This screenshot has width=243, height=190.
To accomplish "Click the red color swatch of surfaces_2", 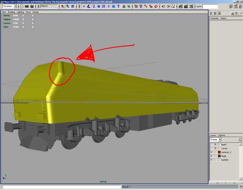I will tap(219, 152).
